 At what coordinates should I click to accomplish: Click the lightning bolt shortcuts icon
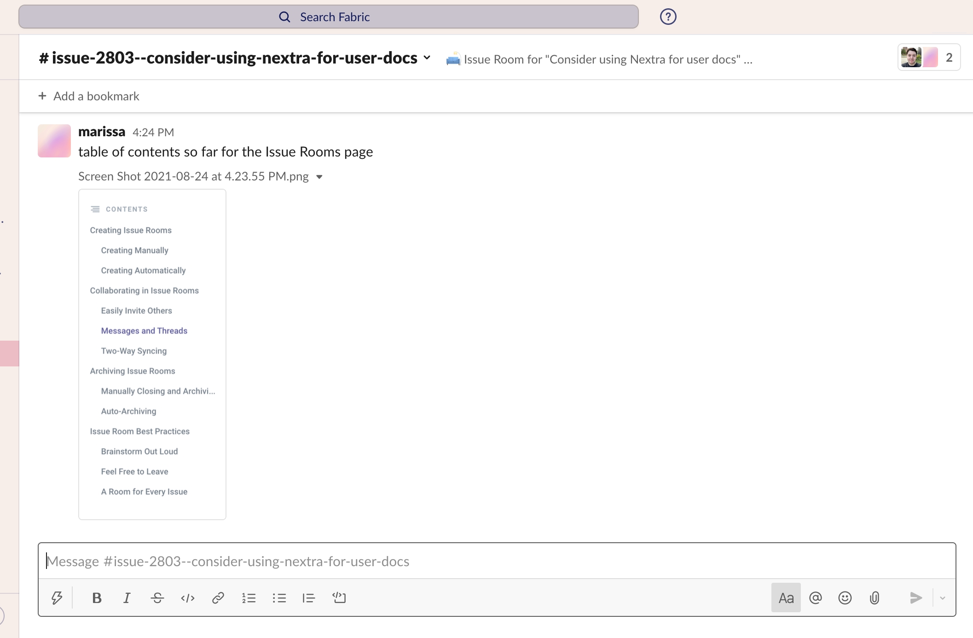(x=57, y=598)
